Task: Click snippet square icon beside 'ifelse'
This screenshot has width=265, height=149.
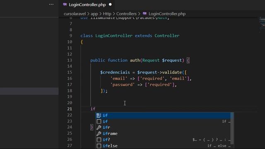Action: pos(99,146)
